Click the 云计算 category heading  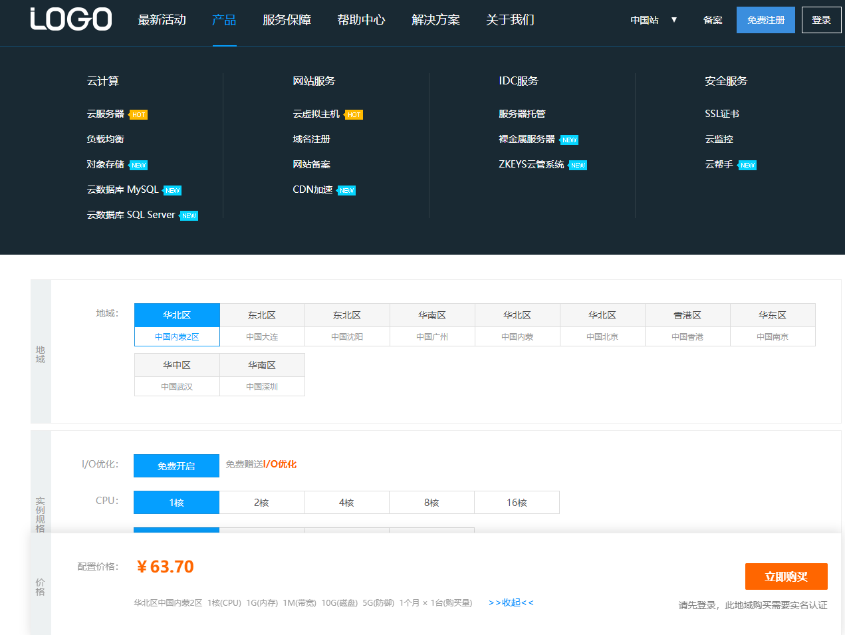click(102, 80)
